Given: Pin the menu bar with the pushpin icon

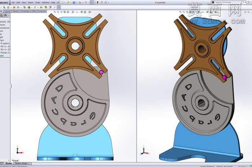Looking at the screenshot, I should pos(58,3).
